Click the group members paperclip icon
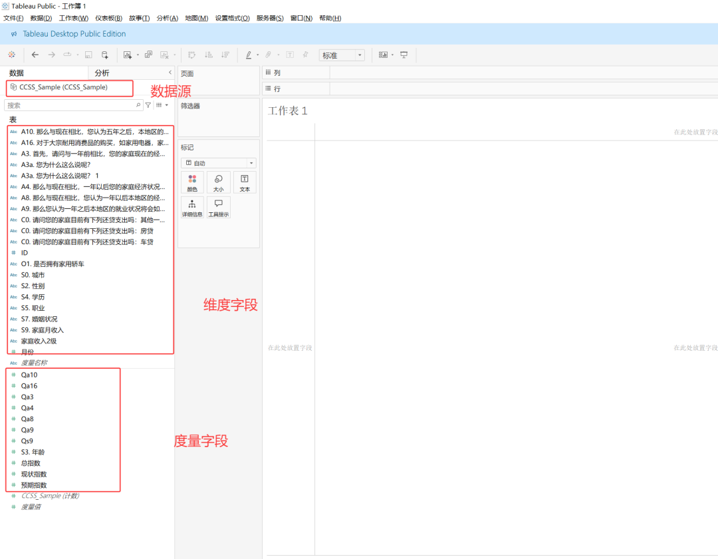This screenshot has height=559, width=718. point(269,55)
